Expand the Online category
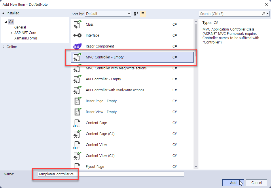This screenshot has width=271, height=188. [x=3, y=47]
